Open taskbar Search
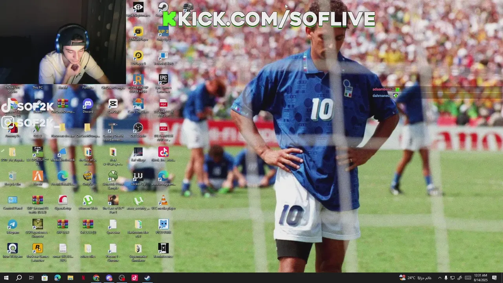 point(19,278)
